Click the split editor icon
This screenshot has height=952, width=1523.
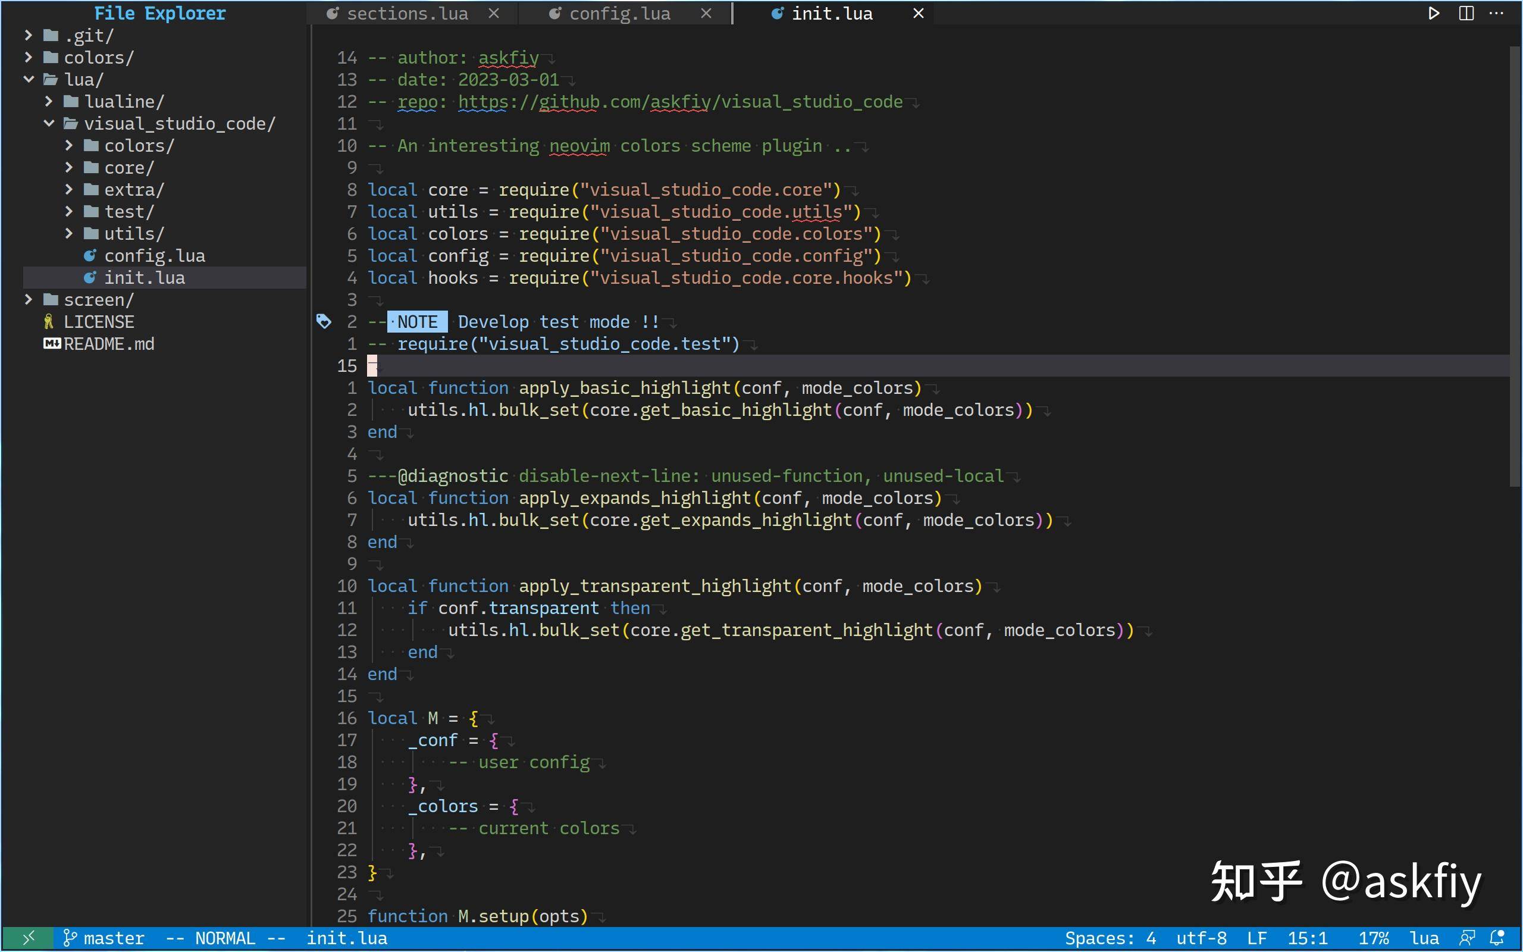[x=1466, y=13]
